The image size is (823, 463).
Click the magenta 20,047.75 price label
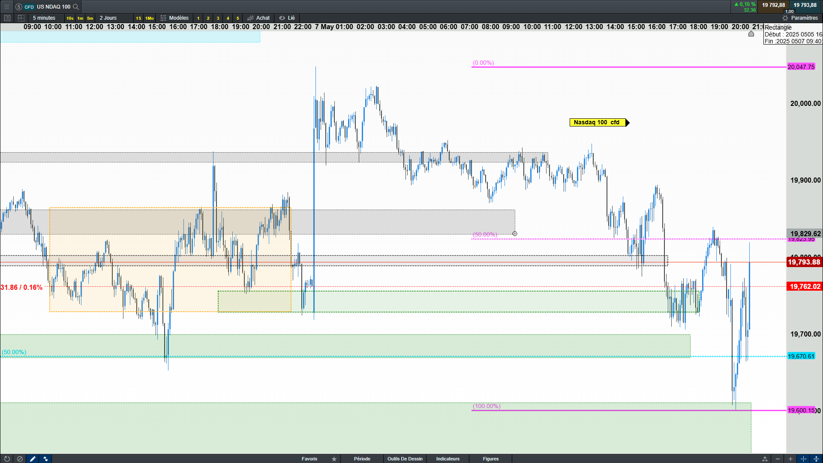801,67
